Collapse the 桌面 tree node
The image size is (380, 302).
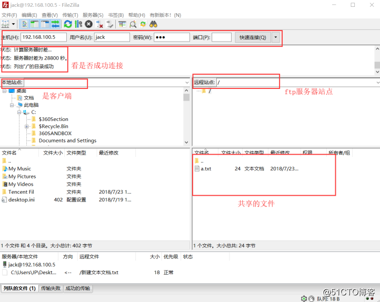[4, 91]
